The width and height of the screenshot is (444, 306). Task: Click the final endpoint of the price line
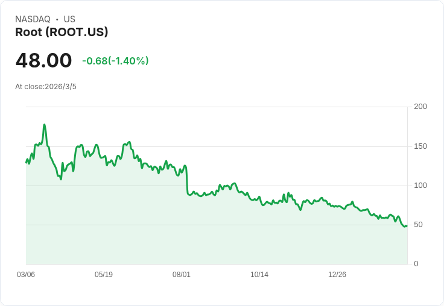pos(407,226)
